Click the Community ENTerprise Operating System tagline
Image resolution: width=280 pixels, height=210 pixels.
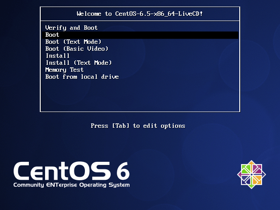click(x=71, y=185)
